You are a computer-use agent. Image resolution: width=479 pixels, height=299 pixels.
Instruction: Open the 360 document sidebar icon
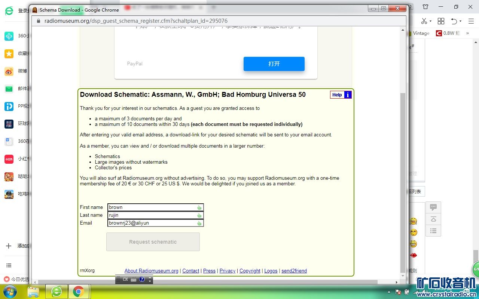pyautogui.click(x=9, y=141)
